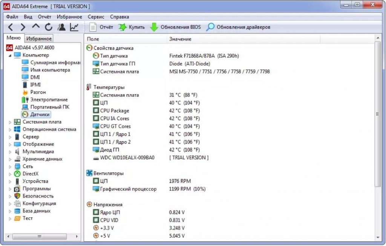Expand the Хранение данных tree node
This screenshot has width=386, height=246.
pos(10,159)
